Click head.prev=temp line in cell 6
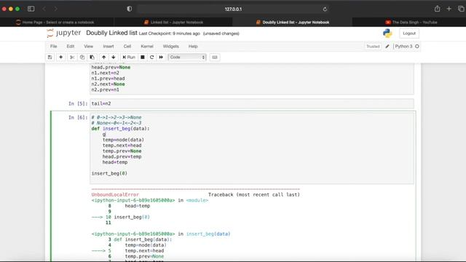 [x=122, y=156]
